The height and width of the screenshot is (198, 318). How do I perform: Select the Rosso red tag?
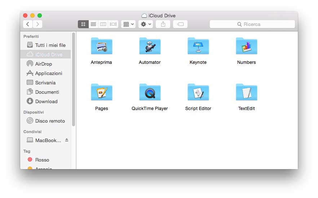46,160
